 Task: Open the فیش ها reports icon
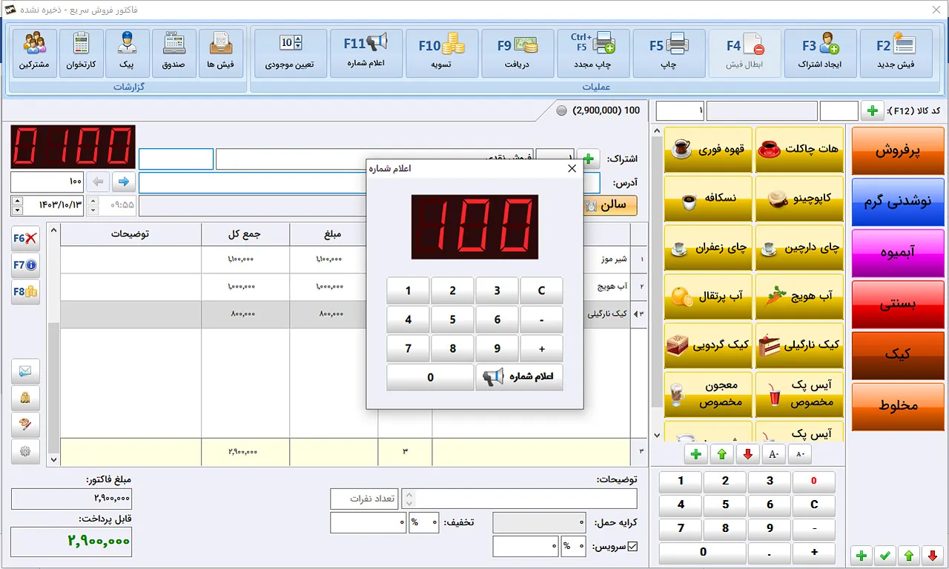(x=221, y=53)
